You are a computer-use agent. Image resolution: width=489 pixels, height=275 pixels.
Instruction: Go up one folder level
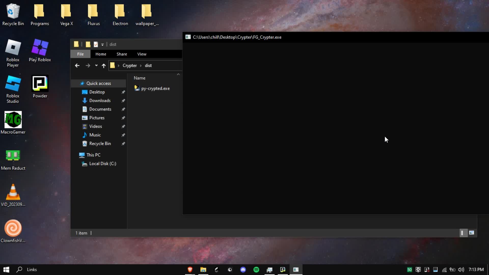point(104,66)
